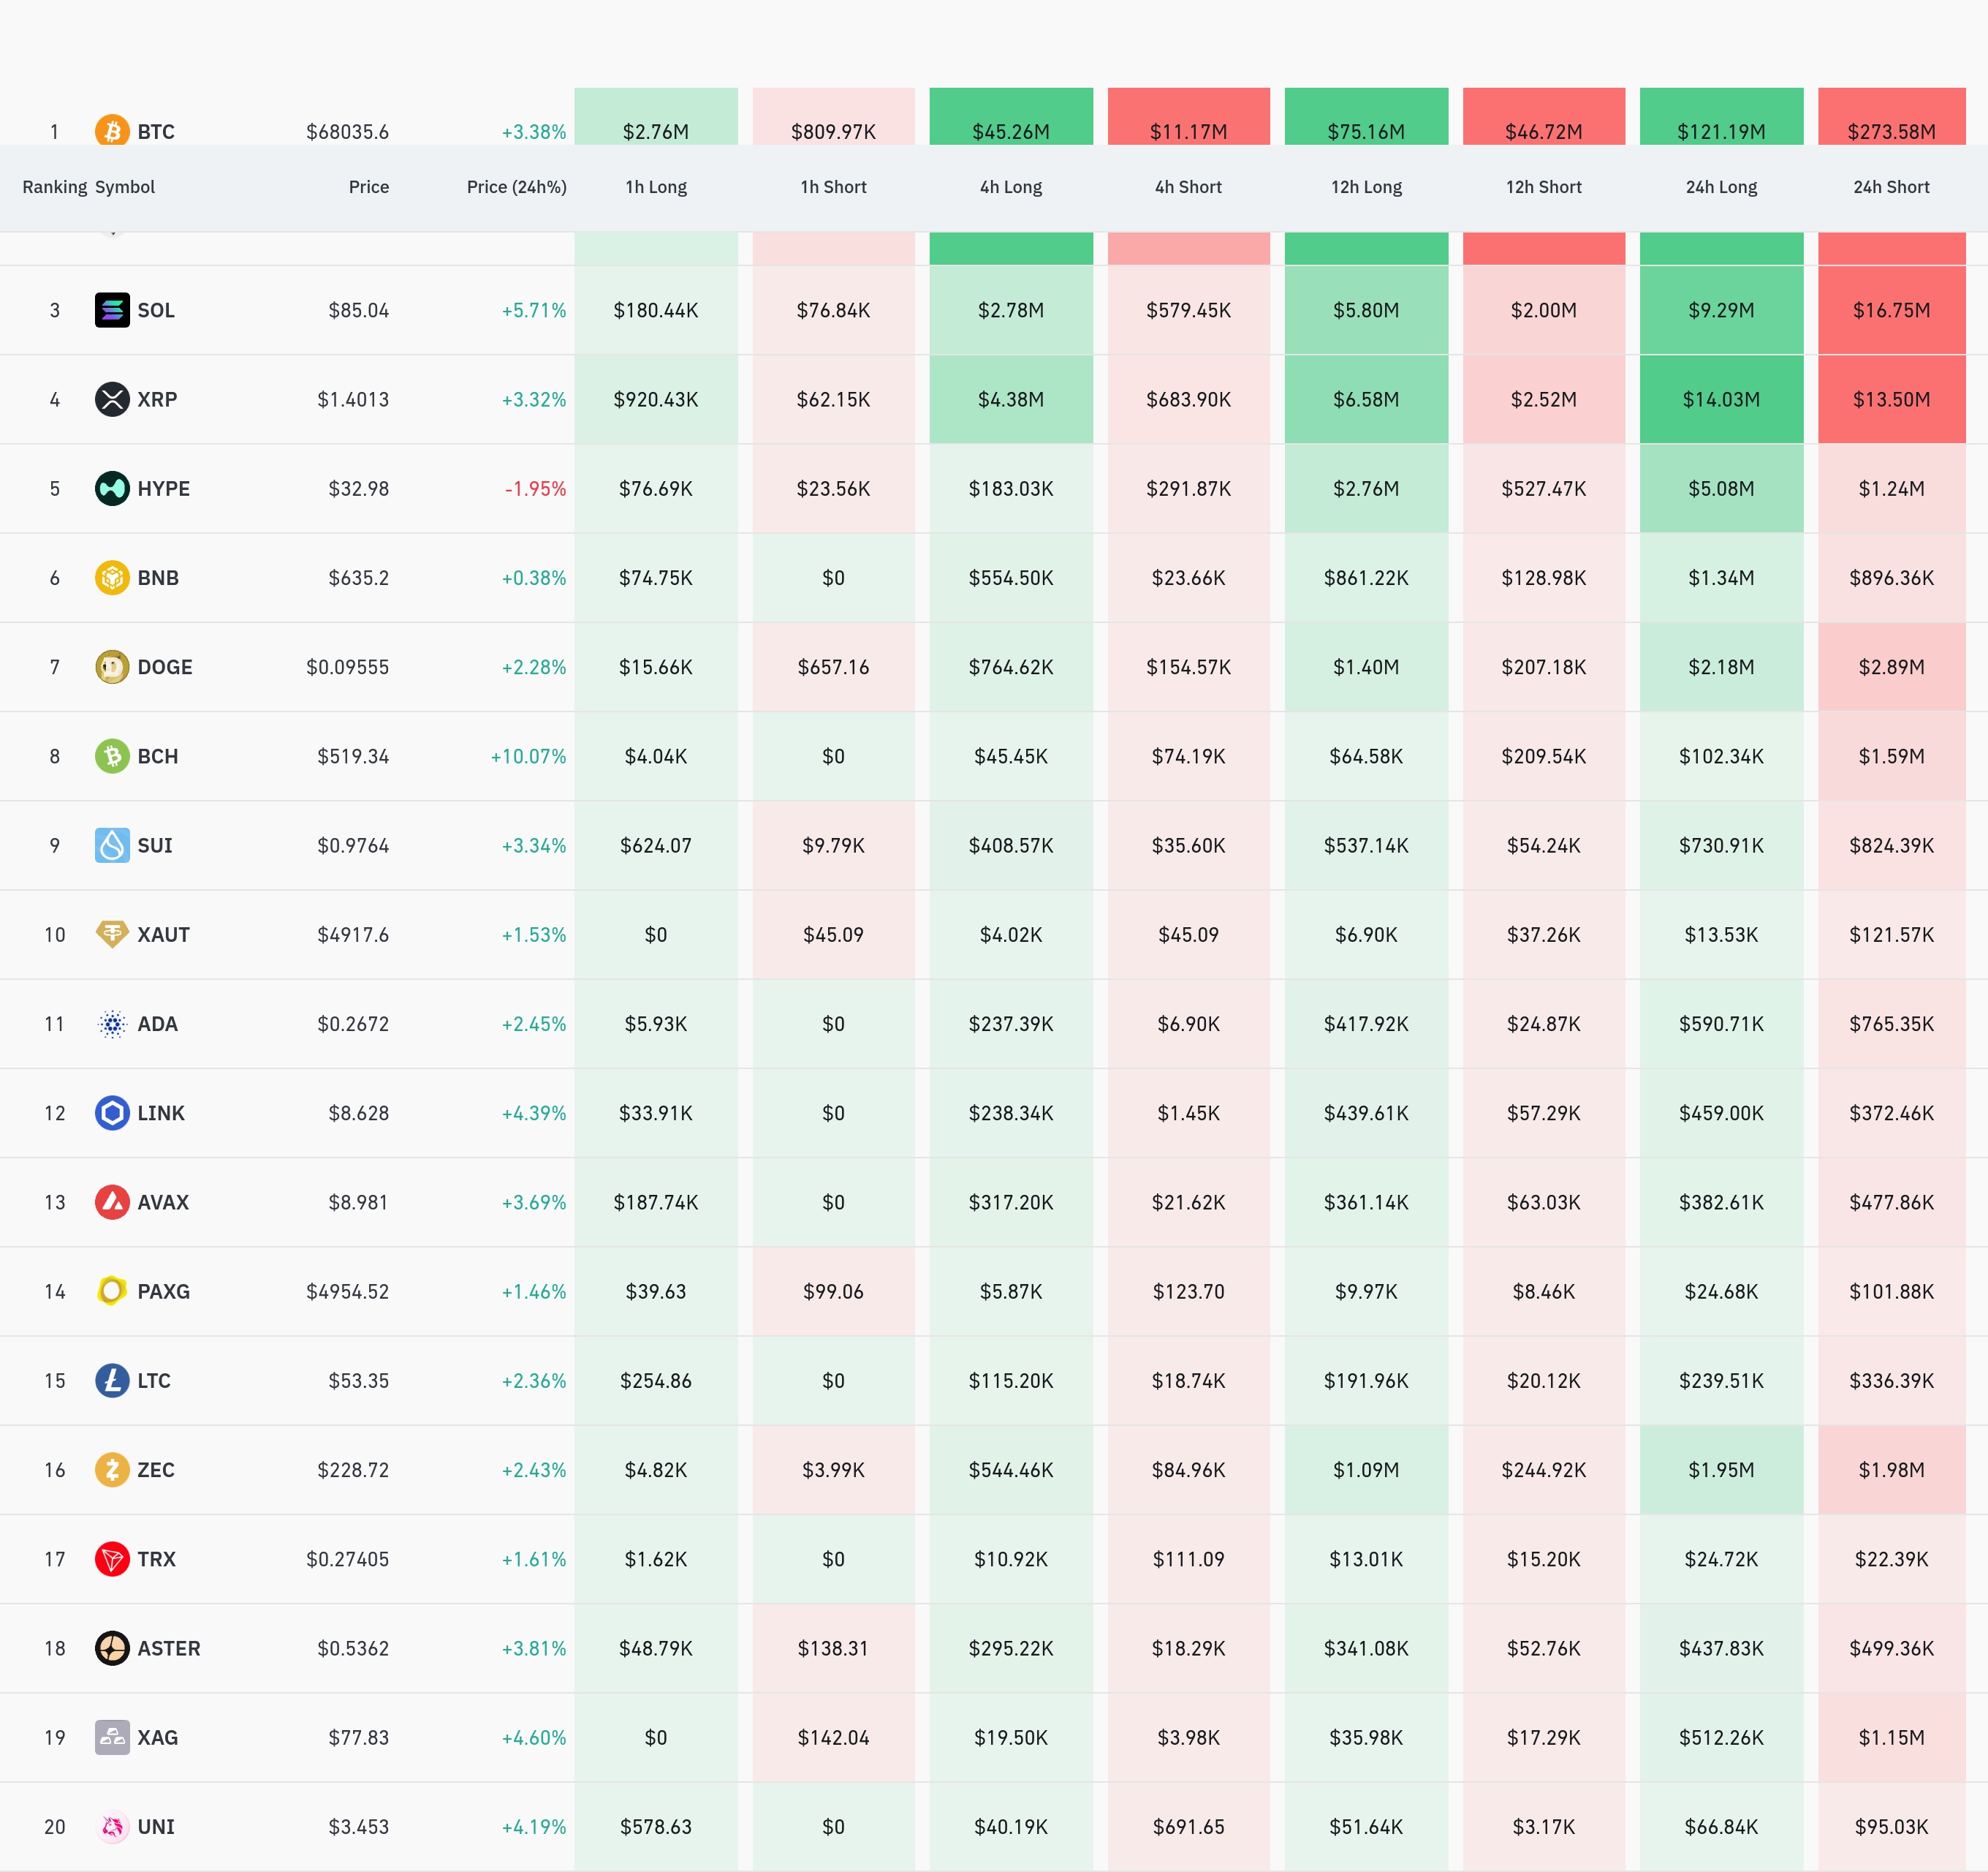1988x1872 pixels.
Task: Click the Bitcoin BTC coin icon
Action: point(112,130)
